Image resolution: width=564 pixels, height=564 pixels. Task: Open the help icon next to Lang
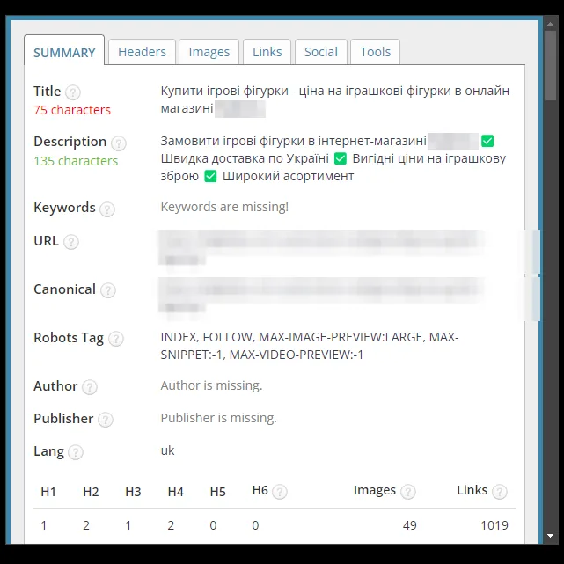[x=76, y=452]
